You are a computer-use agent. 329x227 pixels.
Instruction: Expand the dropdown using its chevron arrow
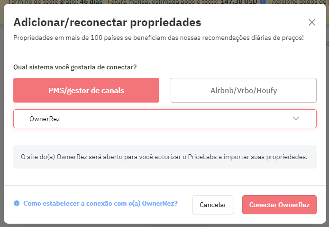click(296, 119)
